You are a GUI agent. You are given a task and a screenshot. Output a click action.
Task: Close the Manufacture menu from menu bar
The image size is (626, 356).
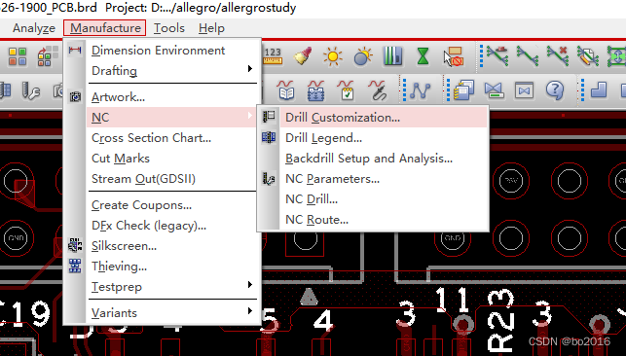pyautogui.click(x=105, y=28)
